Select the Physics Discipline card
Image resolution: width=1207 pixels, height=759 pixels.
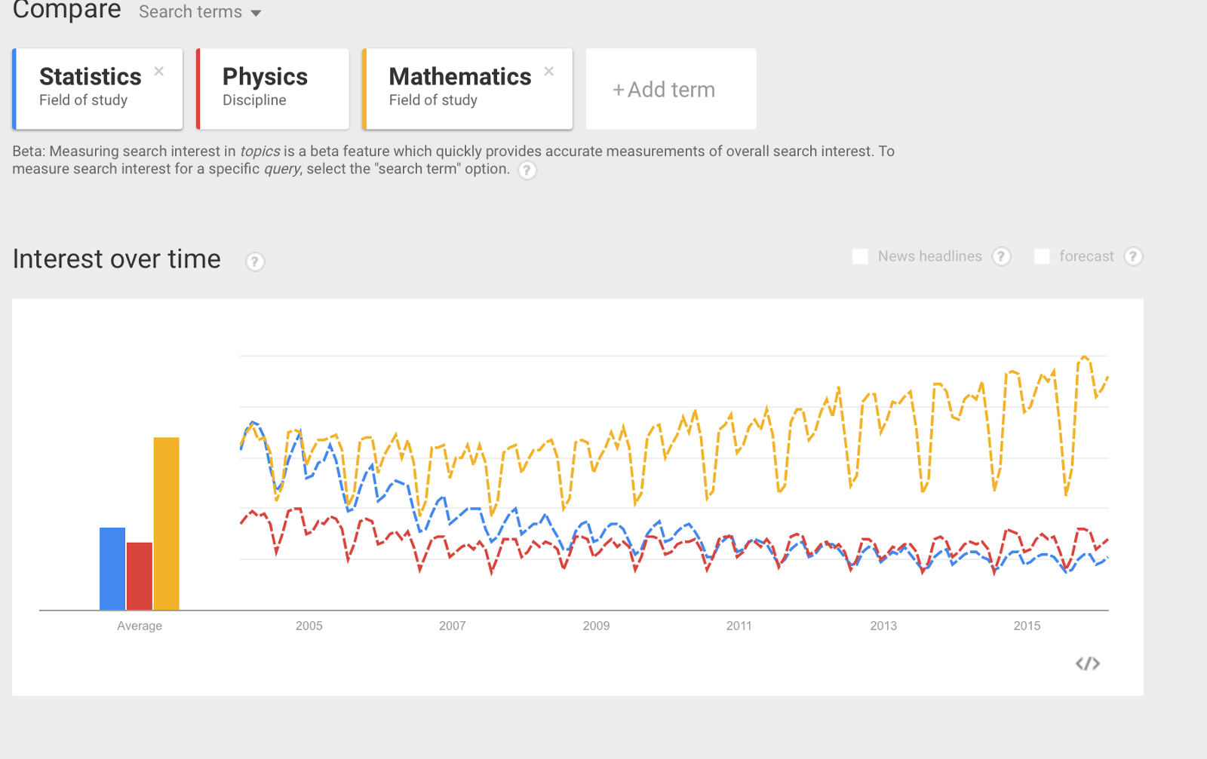tap(272, 89)
